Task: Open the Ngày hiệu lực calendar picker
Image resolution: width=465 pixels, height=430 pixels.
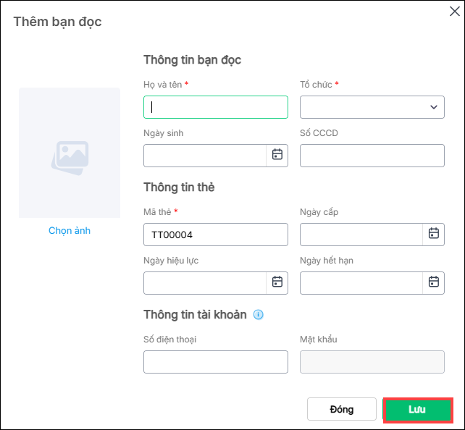Action: pyautogui.click(x=277, y=282)
